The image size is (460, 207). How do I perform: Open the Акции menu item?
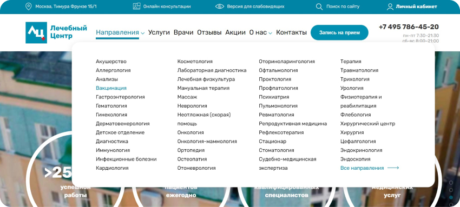click(235, 32)
